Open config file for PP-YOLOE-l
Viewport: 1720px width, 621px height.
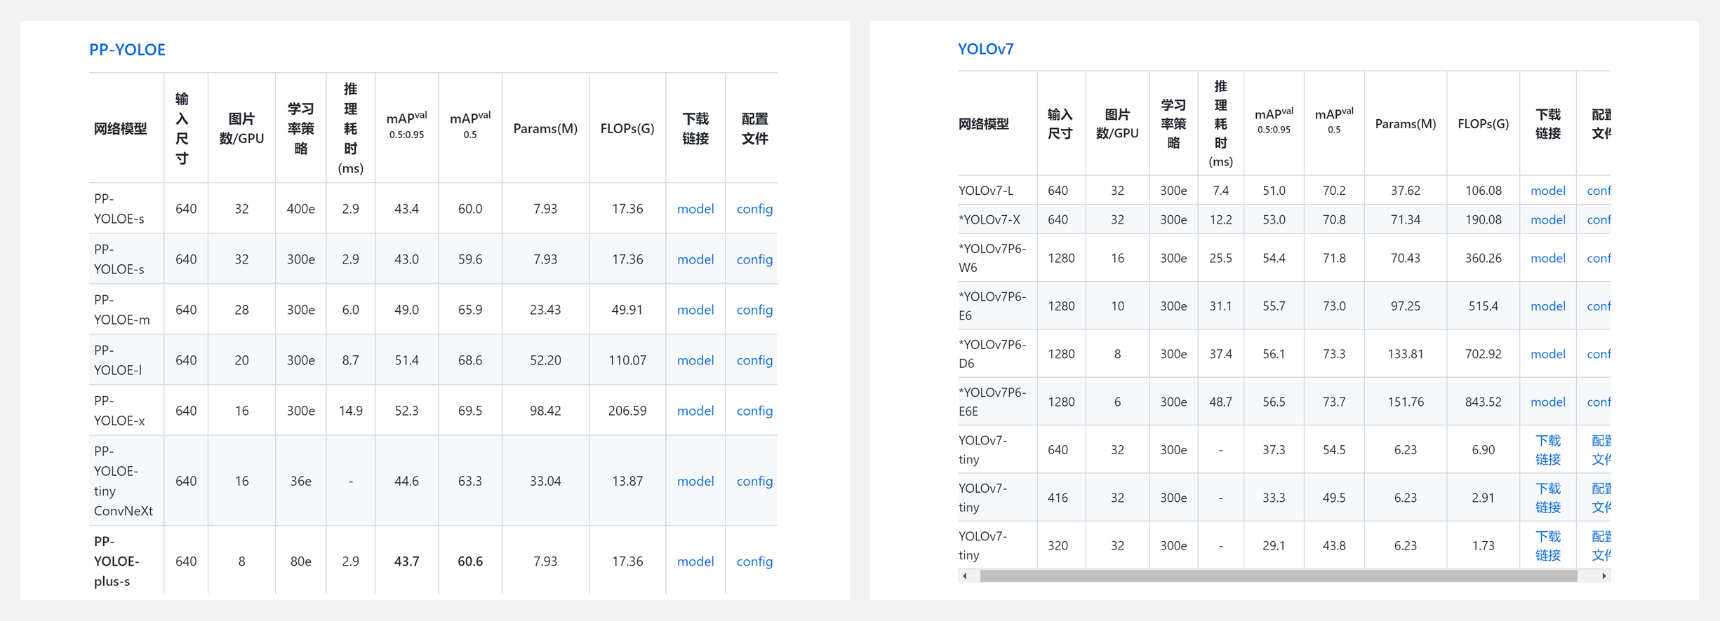(754, 360)
